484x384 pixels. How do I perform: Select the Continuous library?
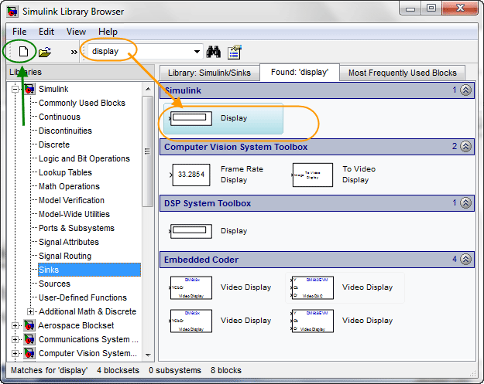point(60,117)
